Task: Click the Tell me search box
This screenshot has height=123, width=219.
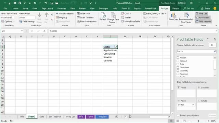Action: coord(189,9)
